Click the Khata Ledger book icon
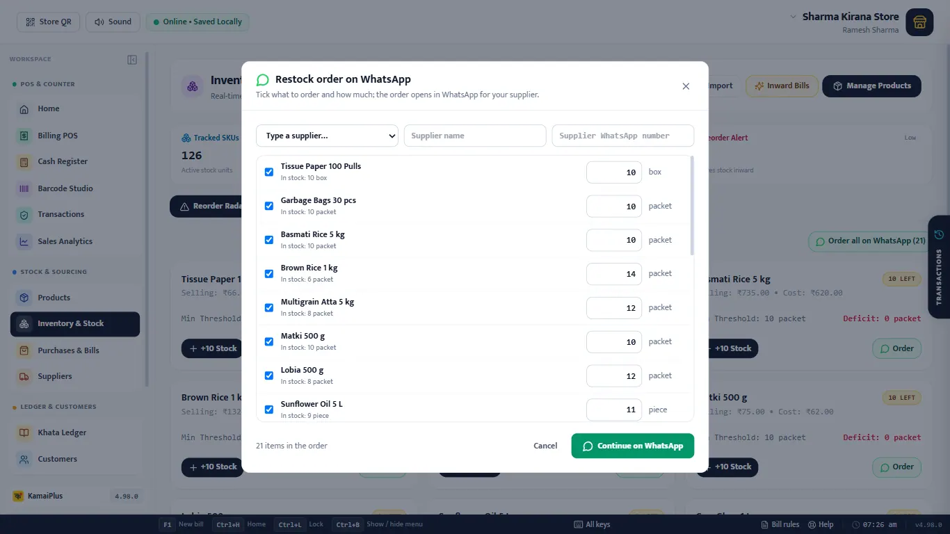Viewport: 950px width, 534px height. click(x=24, y=432)
